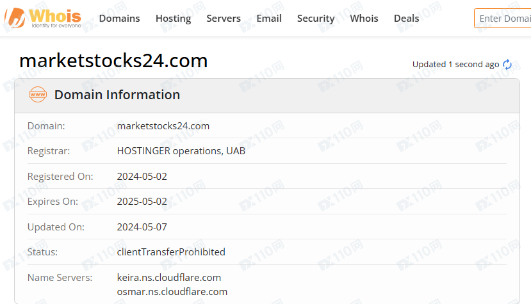Click the registered date 2024-05-02
The image size is (531, 304).
142,176
